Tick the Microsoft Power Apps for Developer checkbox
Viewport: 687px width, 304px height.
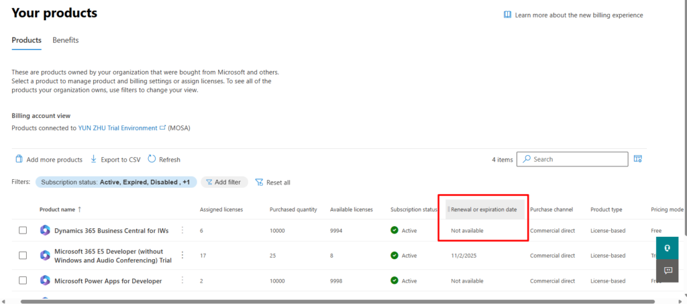[x=23, y=281]
